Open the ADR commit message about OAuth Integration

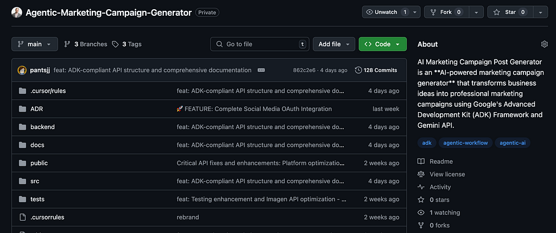coord(254,109)
